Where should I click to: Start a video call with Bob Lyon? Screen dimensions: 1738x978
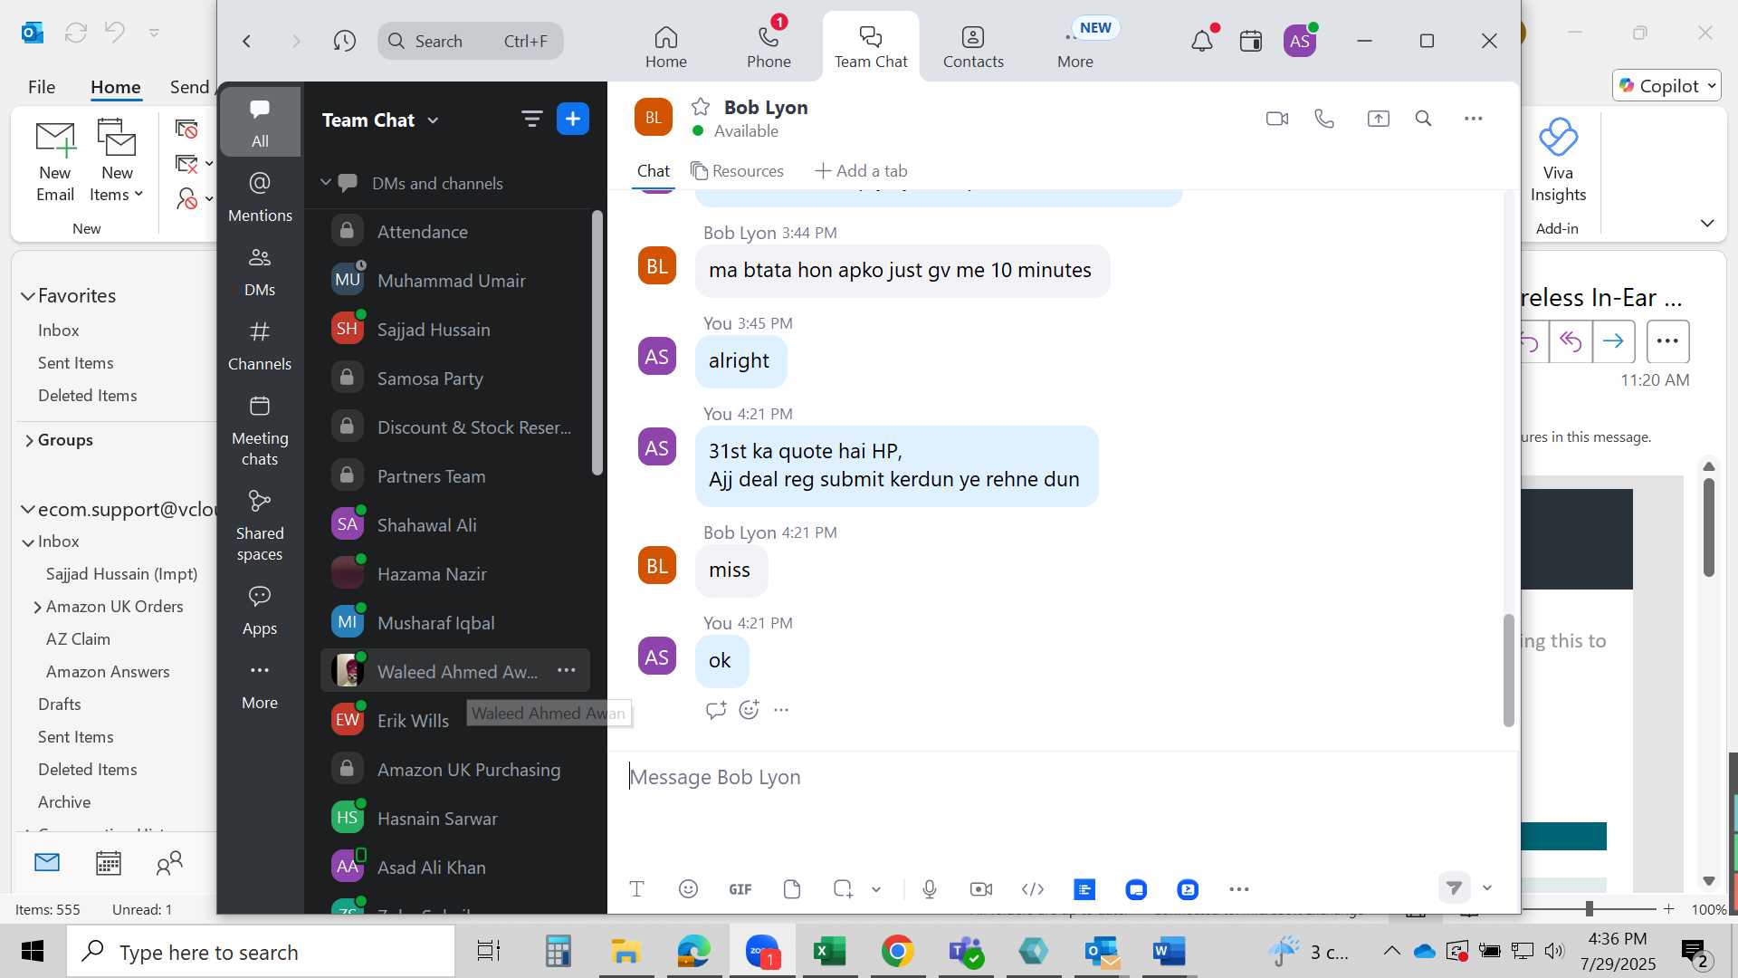[x=1276, y=119]
